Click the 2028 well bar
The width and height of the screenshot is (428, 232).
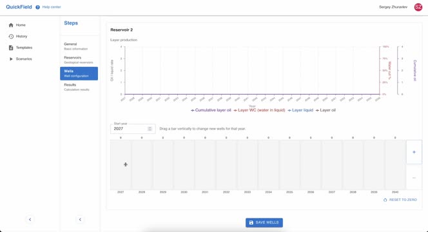coord(142,165)
